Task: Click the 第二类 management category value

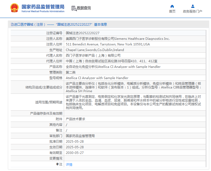Action: click(x=71, y=72)
